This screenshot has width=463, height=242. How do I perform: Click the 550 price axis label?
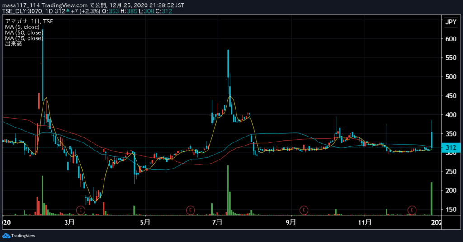point(451,58)
